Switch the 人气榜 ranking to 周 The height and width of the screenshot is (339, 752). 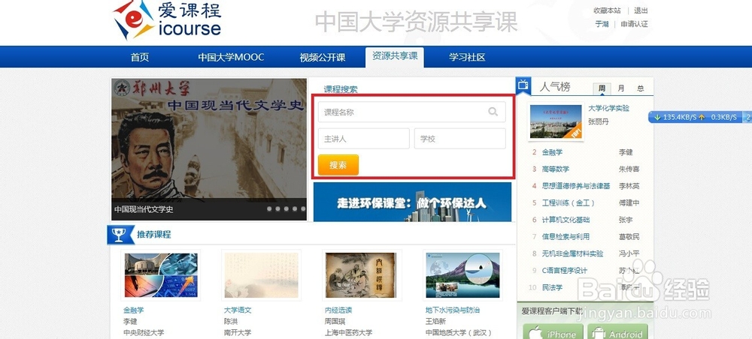pos(602,88)
